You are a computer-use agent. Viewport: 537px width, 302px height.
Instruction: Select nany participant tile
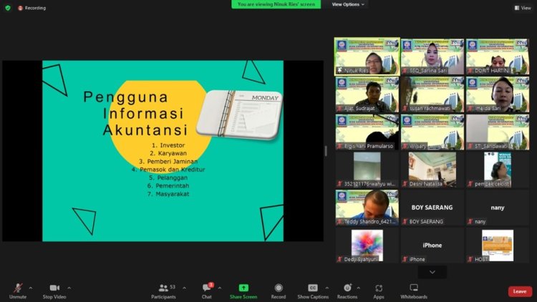[x=498, y=208]
